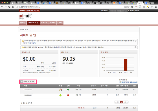This screenshot has height=111, width=158.
Task: Click the green status dot in first row
Action: 68,89
